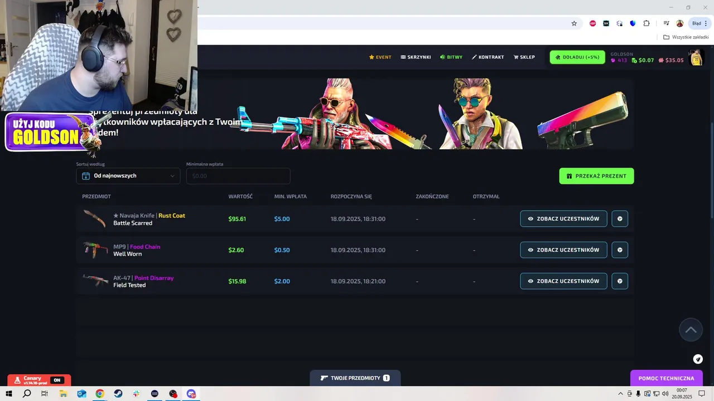714x401 pixels.
Task: Click the MP9 Food Chain item thumbnail
Action: (95, 250)
